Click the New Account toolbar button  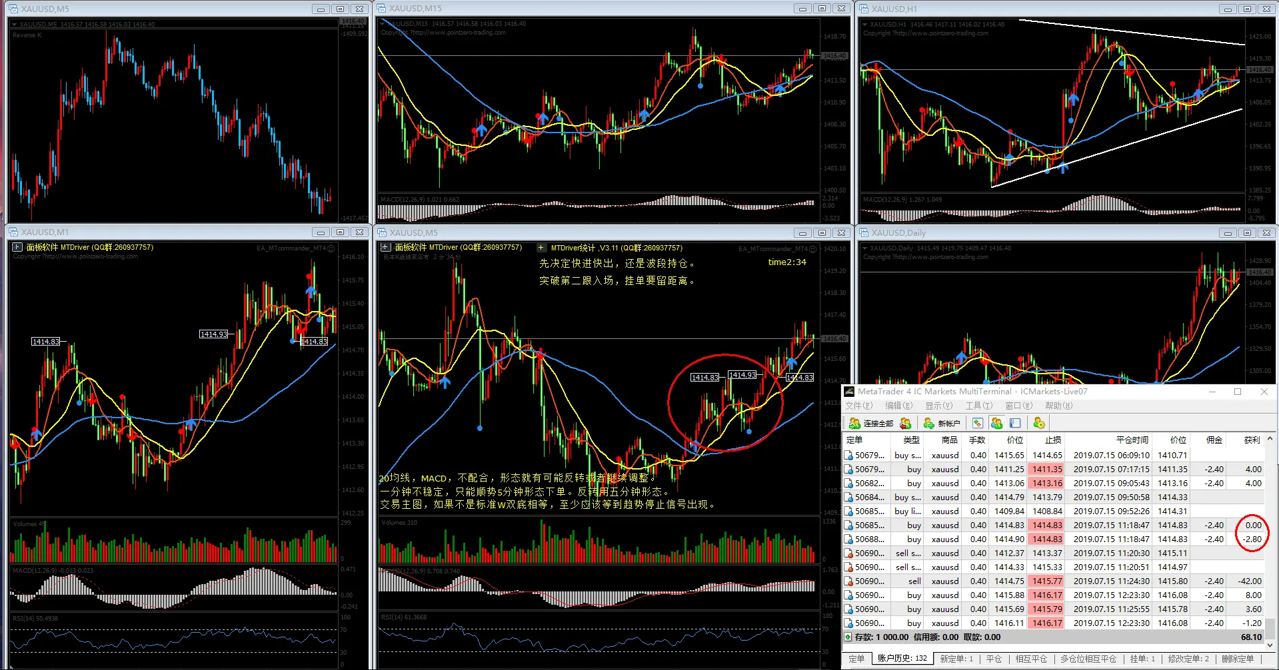(x=942, y=423)
